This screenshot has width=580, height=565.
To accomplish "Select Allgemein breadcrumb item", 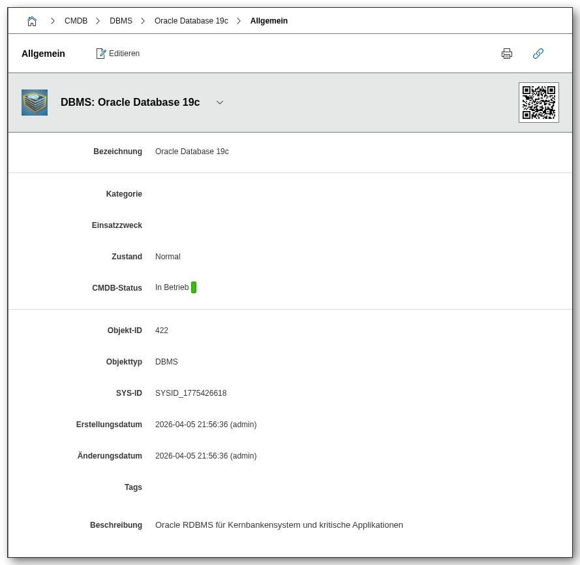I will coord(269,21).
